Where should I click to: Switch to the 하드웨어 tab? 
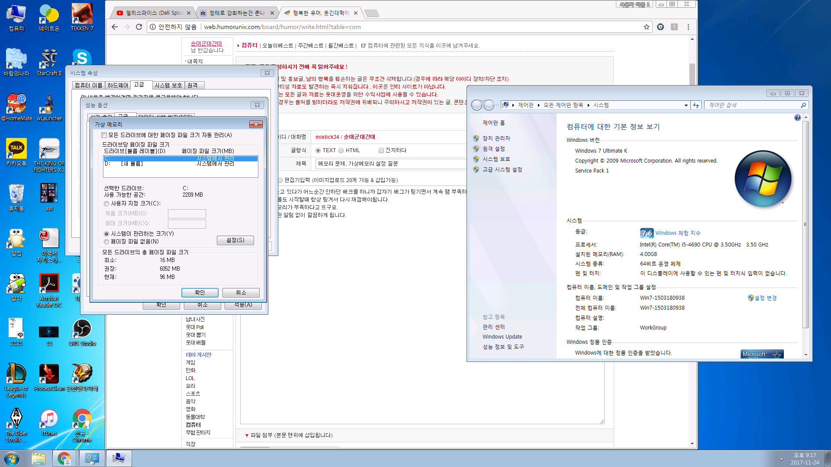pyautogui.click(x=118, y=86)
